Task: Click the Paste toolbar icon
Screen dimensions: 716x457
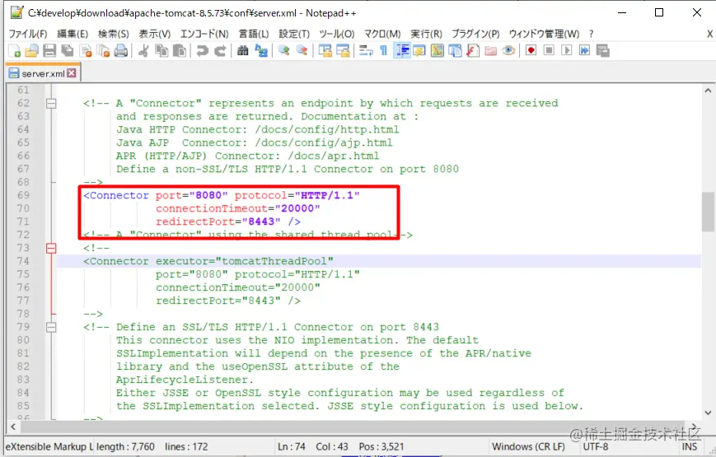Action: point(180,51)
